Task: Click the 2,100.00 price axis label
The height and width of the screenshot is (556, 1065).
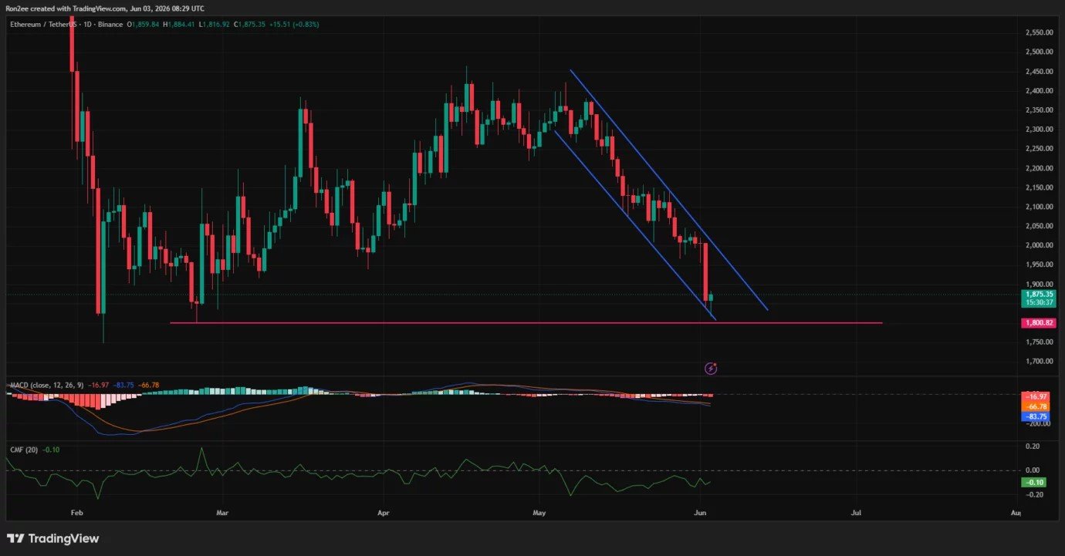Action: tap(1040, 207)
